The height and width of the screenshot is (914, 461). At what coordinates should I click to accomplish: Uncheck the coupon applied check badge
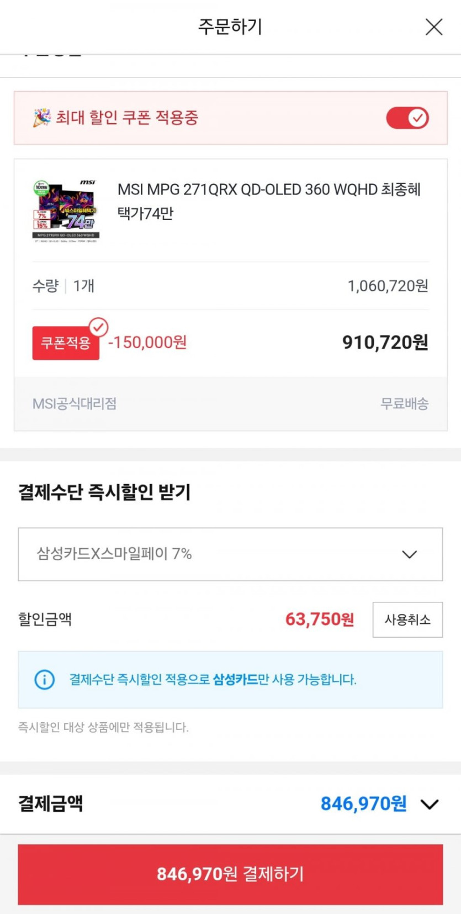pyautogui.click(x=99, y=327)
